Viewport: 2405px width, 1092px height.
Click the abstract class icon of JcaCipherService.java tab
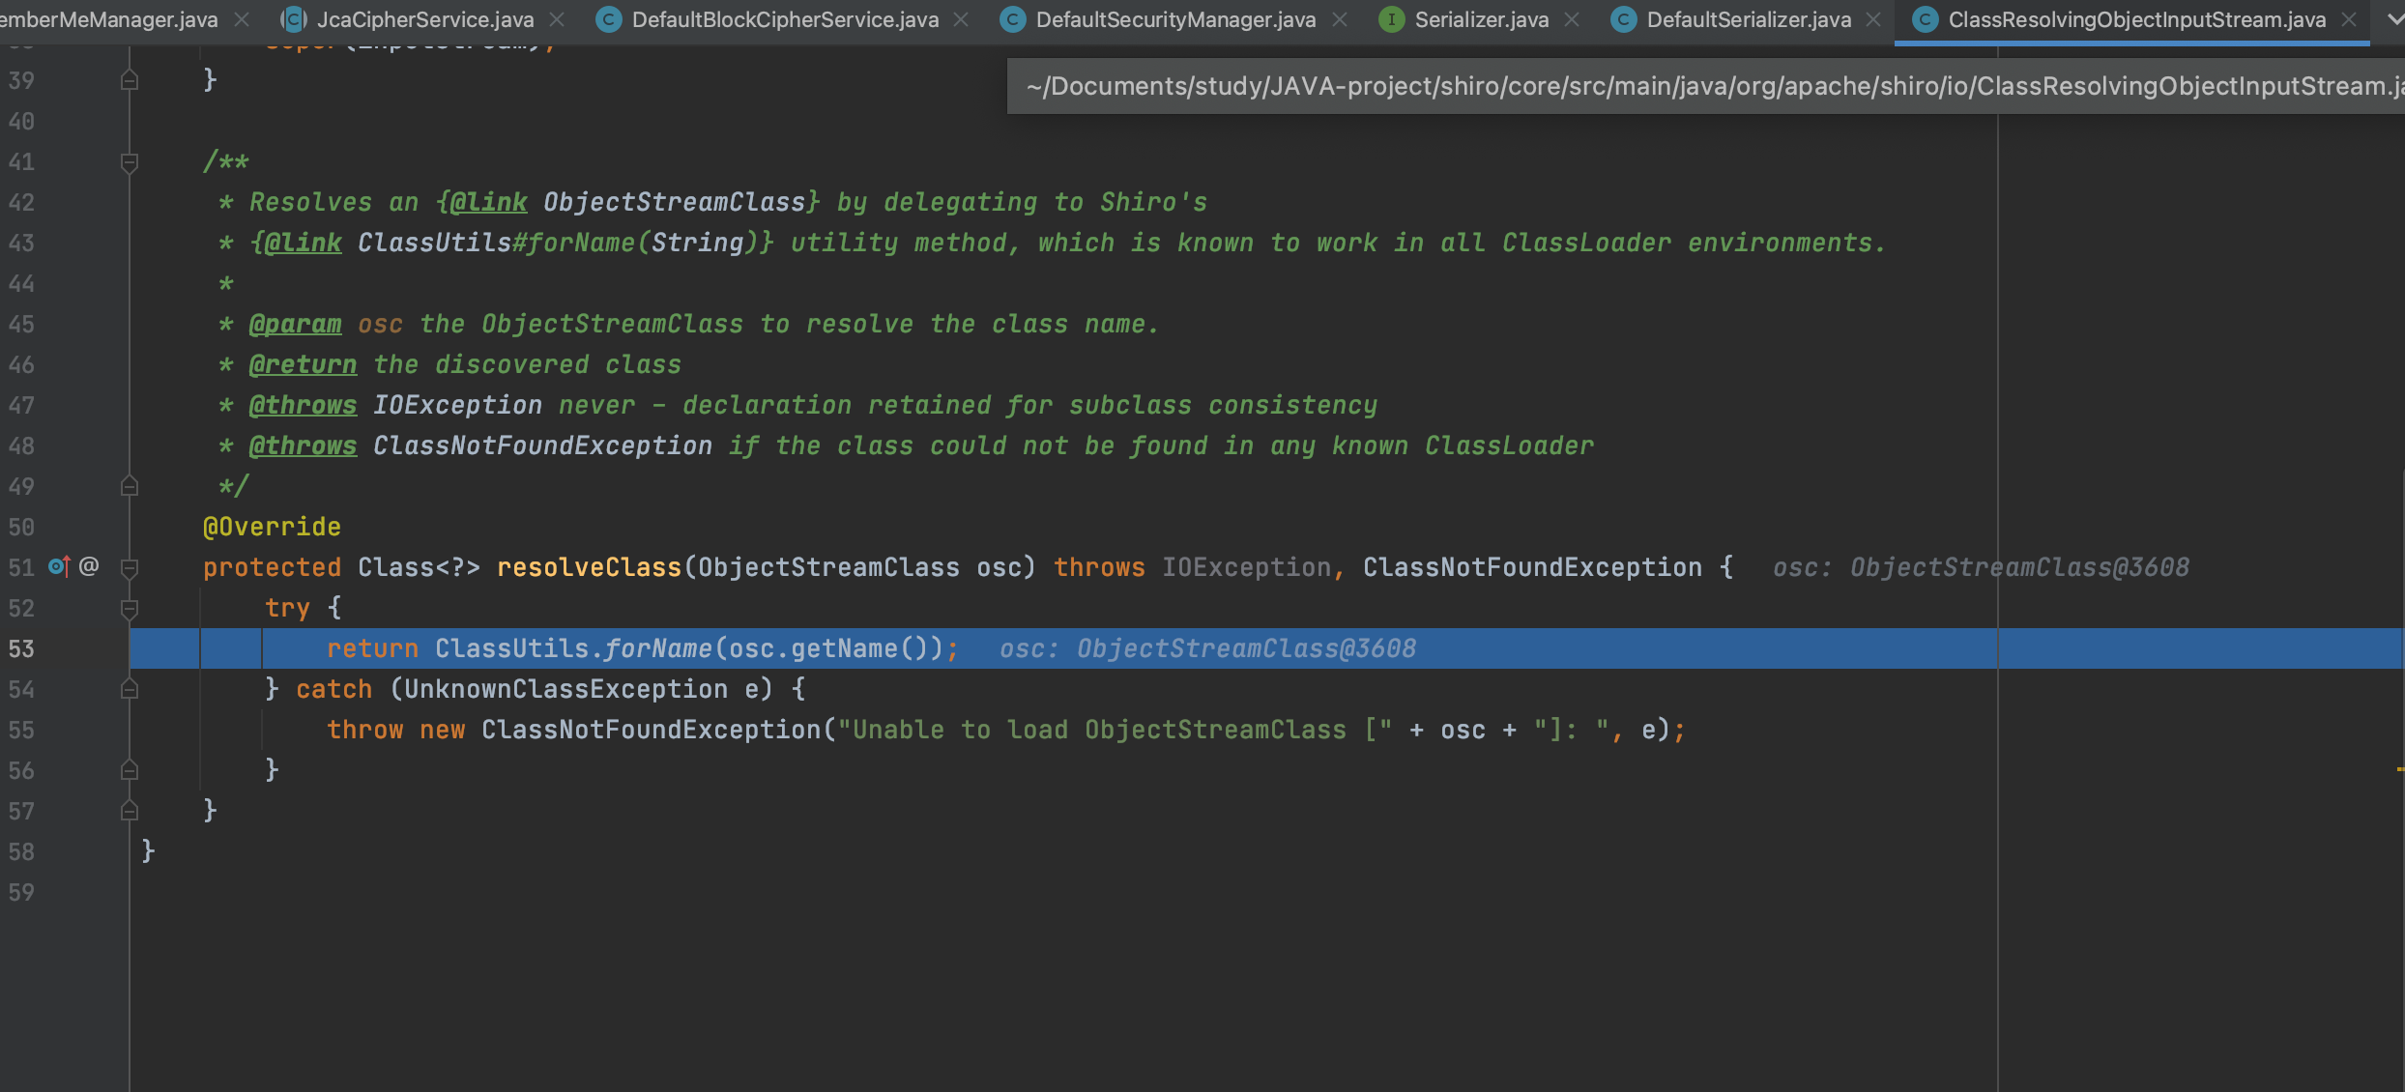pyautogui.click(x=294, y=19)
